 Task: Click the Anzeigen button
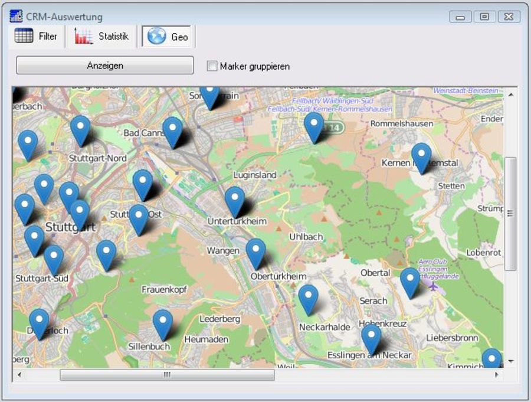pos(105,65)
